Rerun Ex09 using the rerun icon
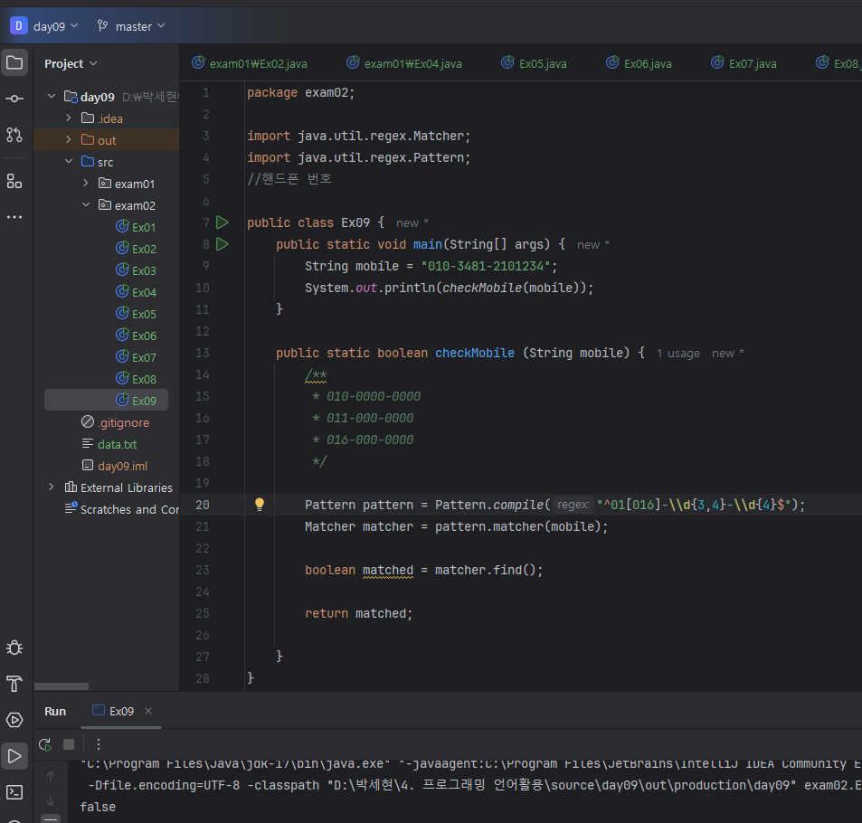Image resolution: width=862 pixels, height=823 pixels. [x=44, y=744]
